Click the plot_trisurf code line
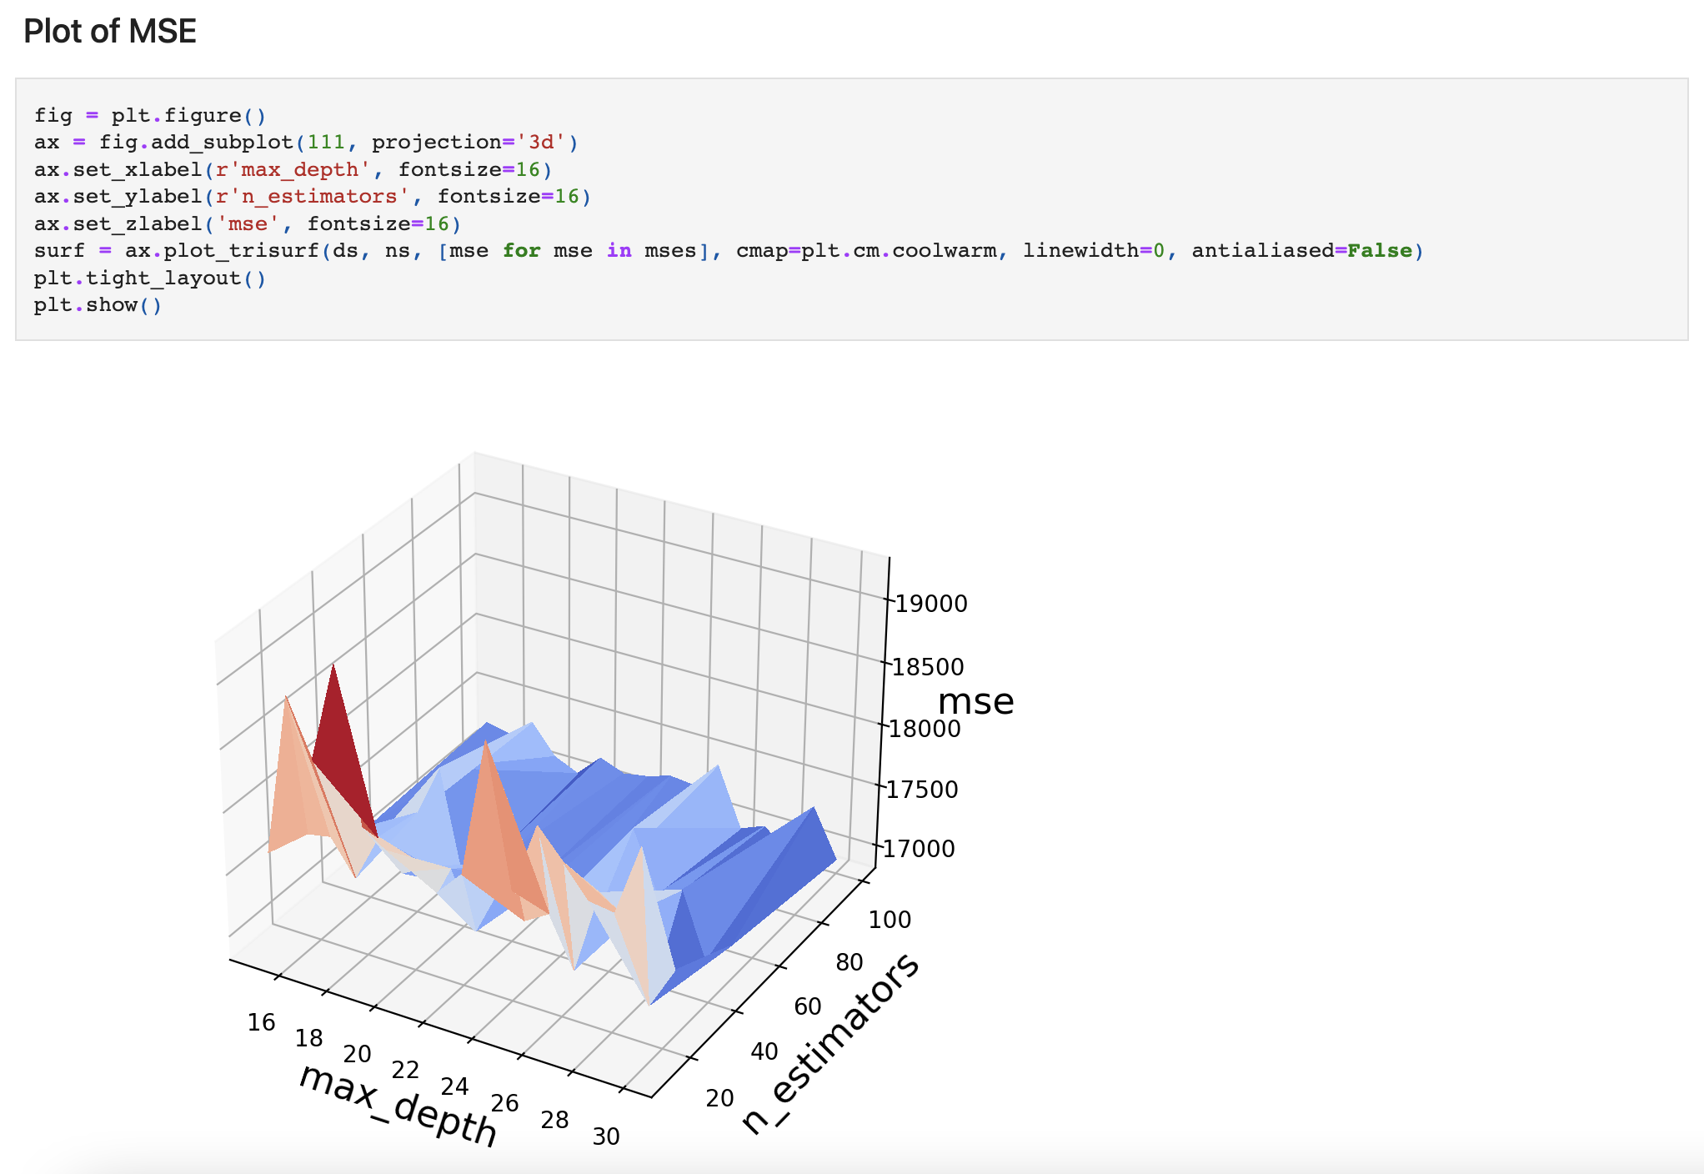Image resolution: width=1704 pixels, height=1174 pixels. click(x=729, y=250)
